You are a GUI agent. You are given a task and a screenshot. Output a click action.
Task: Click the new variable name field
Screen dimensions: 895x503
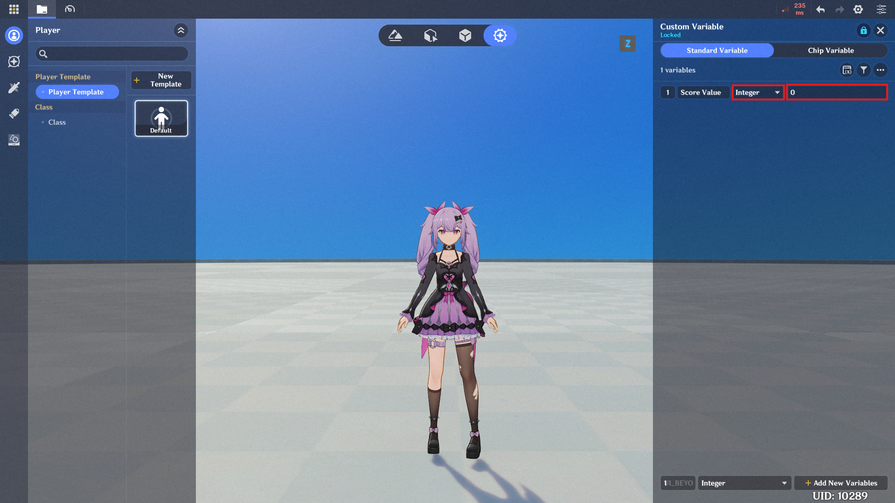click(x=678, y=483)
